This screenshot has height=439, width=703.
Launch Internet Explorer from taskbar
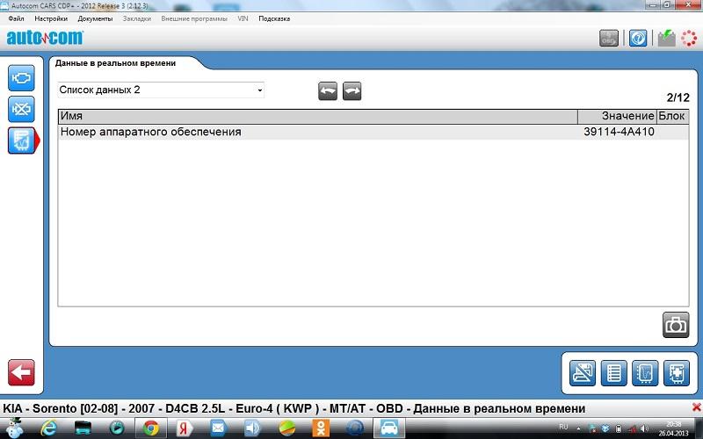tap(48, 428)
